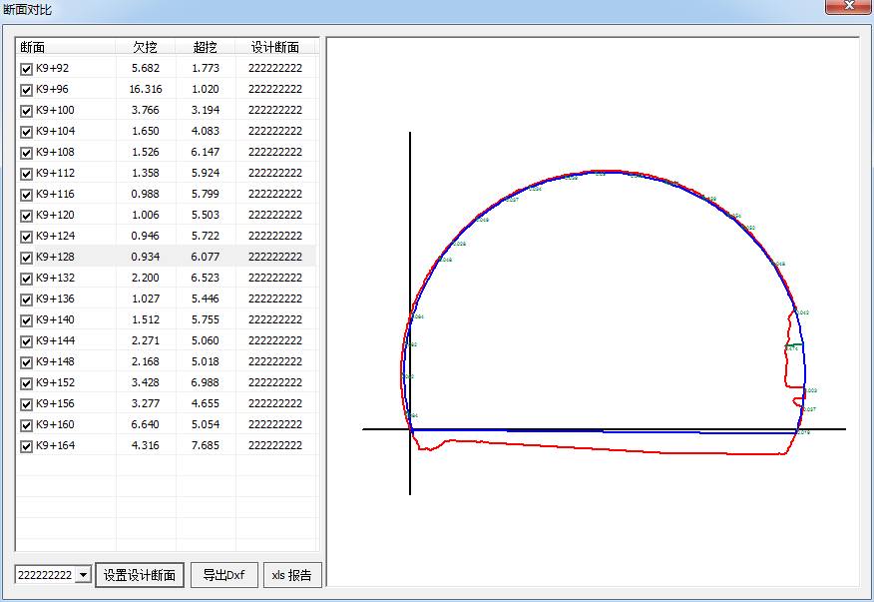Image resolution: width=874 pixels, height=602 pixels.
Task: Open the design section dropdown 222222222
Action: click(83, 575)
